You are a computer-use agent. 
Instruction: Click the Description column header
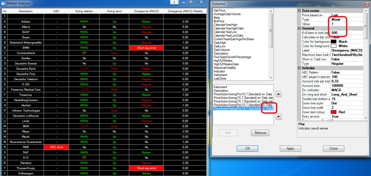[26, 11]
